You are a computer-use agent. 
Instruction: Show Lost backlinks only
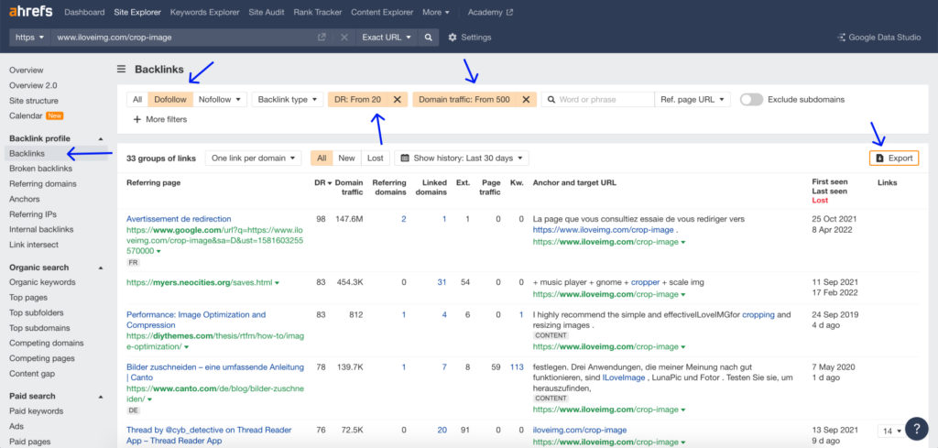coord(375,158)
